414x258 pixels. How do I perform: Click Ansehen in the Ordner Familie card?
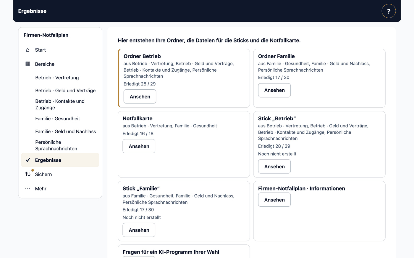(x=274, y=90)
